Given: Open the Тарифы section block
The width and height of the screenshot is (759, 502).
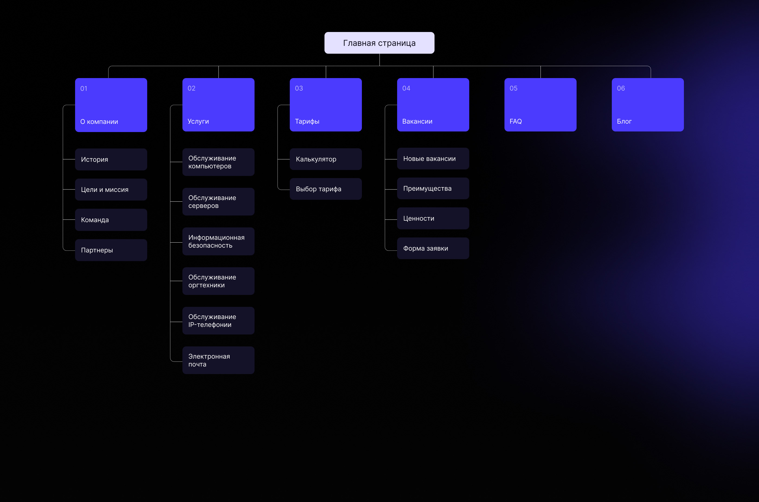Looking at the screenshot, I should point(326,105).
